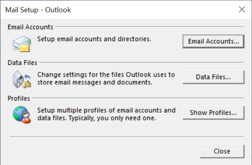Image resolution: width=252 pixels, height=165 pixels.
Task: Select the 'Email Accounts' section heading
Action: click(x=30, y=27)
